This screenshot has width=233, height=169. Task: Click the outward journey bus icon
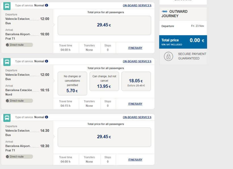click(165, 11)
